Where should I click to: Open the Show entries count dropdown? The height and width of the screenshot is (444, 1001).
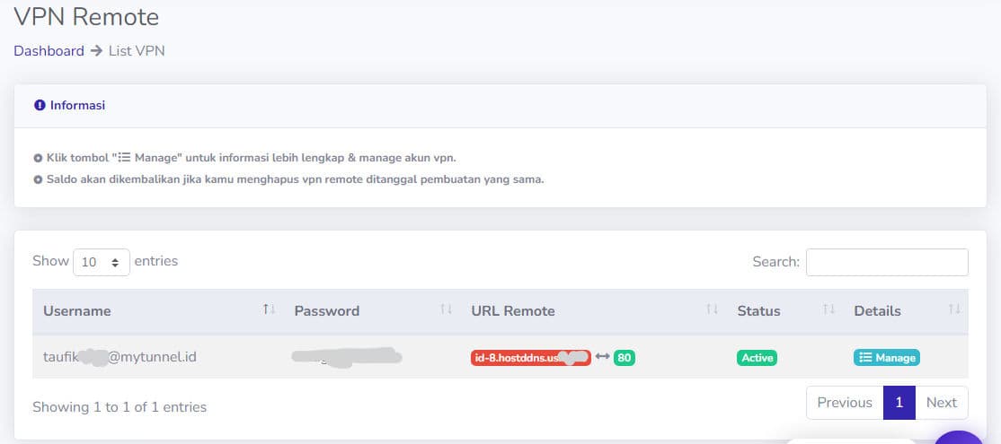click(x=102, y=262)
